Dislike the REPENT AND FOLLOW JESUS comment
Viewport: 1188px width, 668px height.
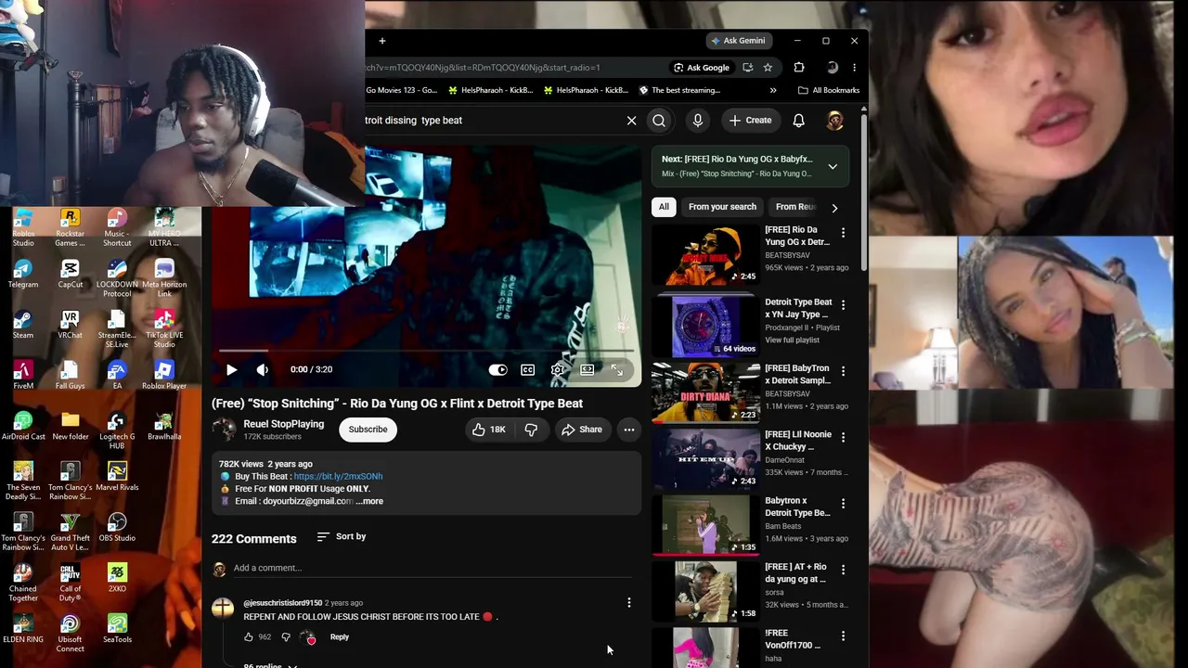286,637
